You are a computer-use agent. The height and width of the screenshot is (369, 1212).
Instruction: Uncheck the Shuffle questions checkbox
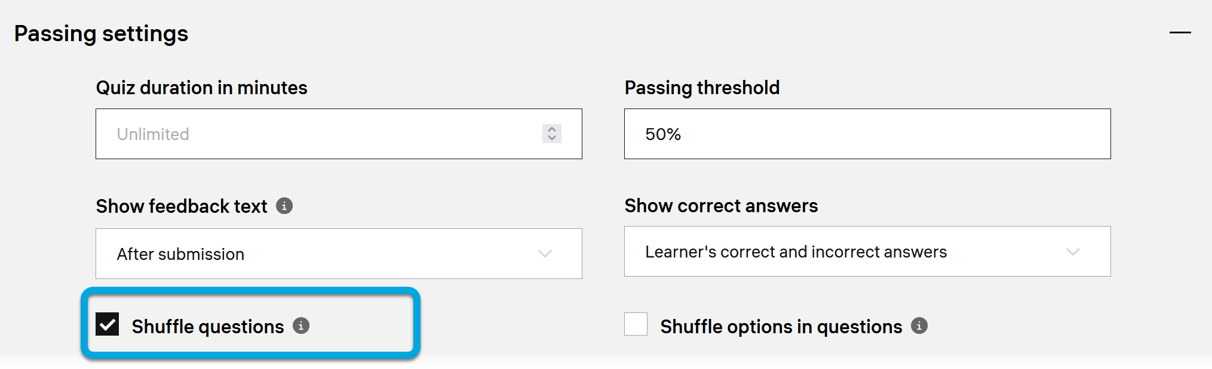tap(108, 324)
